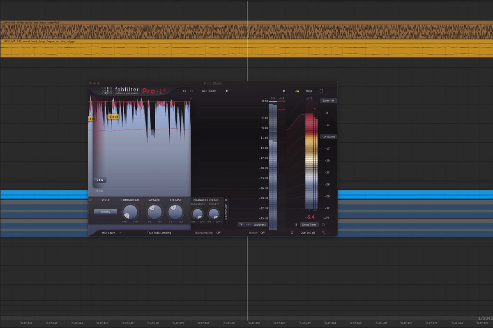Pause the loudness meter
The height and width of the screenshot is (328, 493).
point(295,225)
